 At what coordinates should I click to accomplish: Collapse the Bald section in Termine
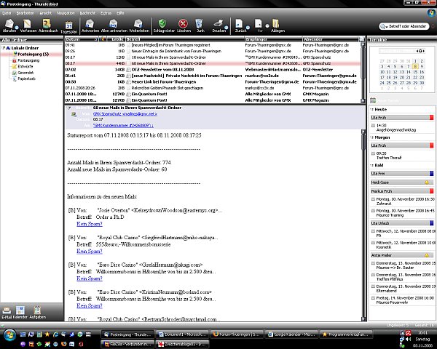coord(371,165)
